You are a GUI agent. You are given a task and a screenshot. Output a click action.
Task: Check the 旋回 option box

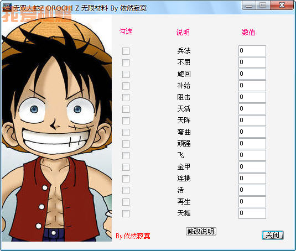126,74
